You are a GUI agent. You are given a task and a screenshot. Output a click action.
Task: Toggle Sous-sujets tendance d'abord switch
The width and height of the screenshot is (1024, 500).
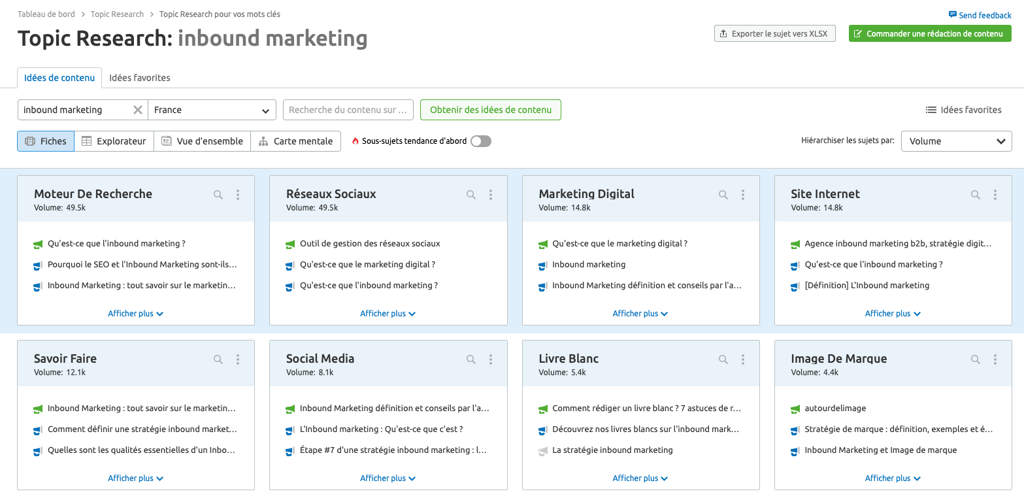(481, 141)
